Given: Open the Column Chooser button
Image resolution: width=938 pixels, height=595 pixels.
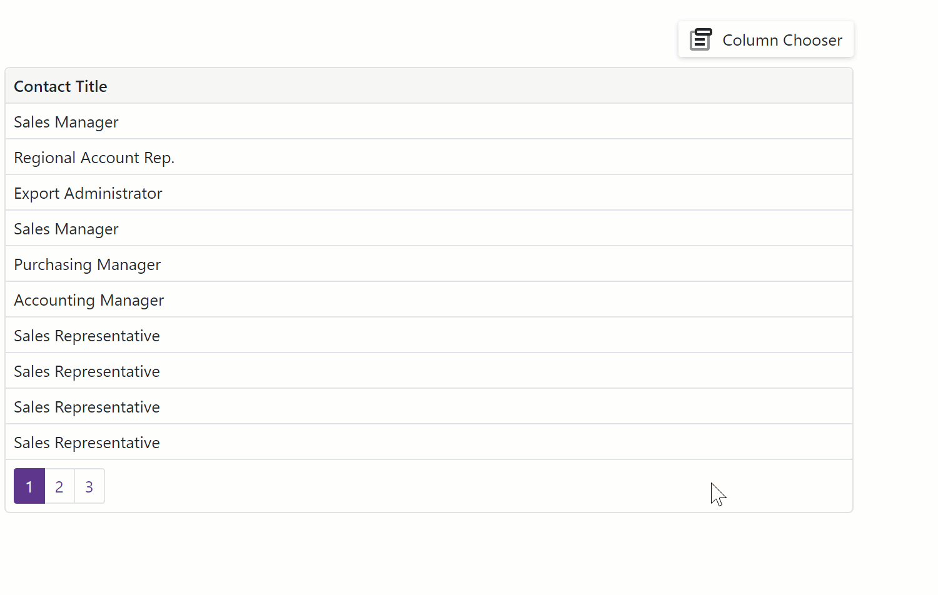Looking at the screenshot, I should pyautogui.click(x=765, y=39).
